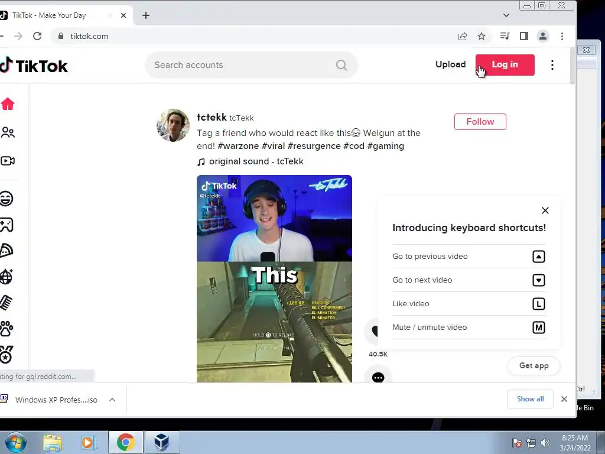Image resolution: width=605 pixels, height=454 pixels.
Task: Select the Gaming controller category icon
Action: pyautogui.click(x=6, y=225)
